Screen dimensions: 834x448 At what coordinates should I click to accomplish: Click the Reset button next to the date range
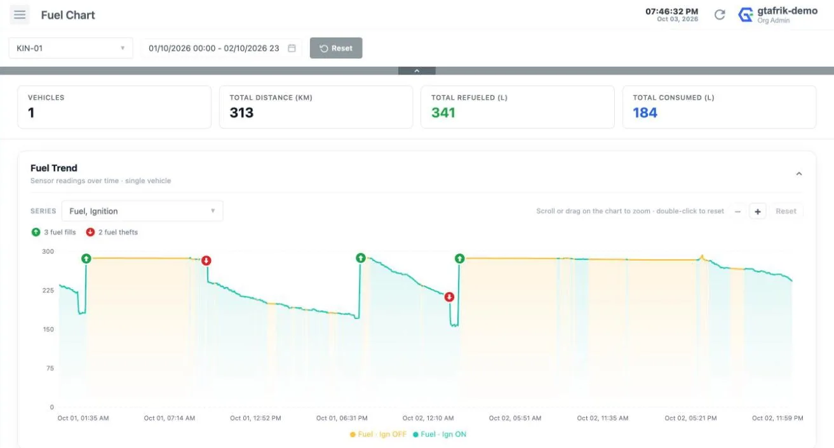pyautogui.click(x=336, y=48)
